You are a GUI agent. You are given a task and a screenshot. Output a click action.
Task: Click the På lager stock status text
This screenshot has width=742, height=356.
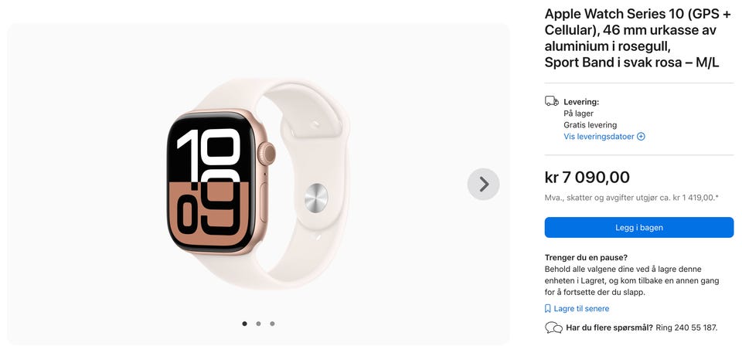tap(578, 114)
